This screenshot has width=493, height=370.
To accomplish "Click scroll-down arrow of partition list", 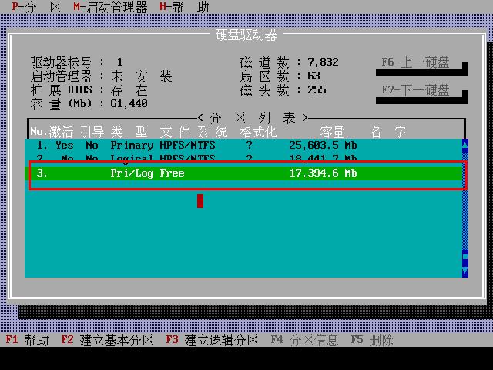I will point(465,271).
